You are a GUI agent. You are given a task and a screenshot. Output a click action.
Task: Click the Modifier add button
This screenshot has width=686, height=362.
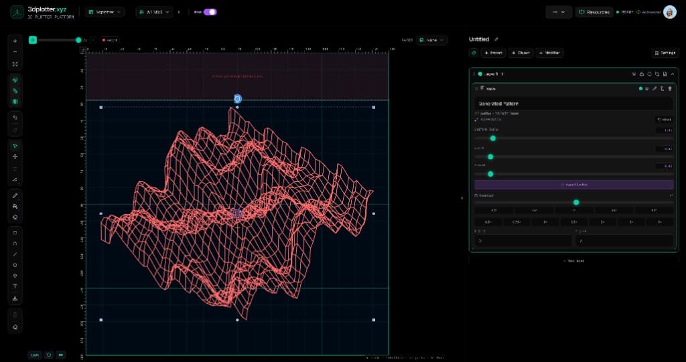click(549, 53)
